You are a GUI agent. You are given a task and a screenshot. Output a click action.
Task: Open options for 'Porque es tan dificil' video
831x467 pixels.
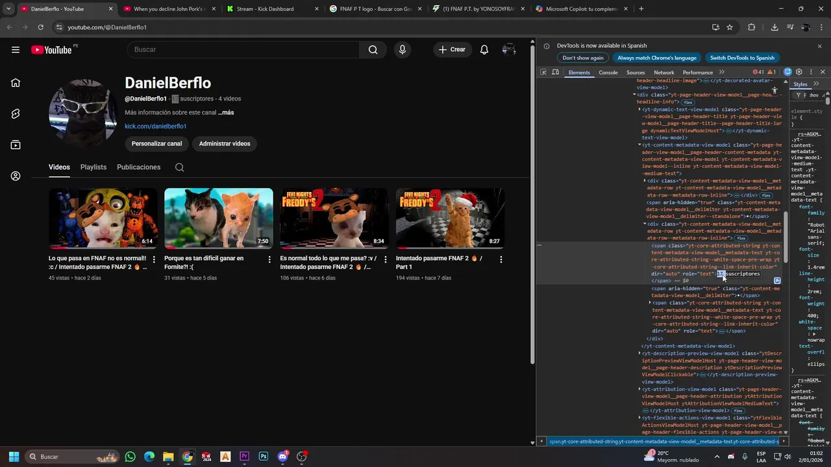(x=269, y=259)
